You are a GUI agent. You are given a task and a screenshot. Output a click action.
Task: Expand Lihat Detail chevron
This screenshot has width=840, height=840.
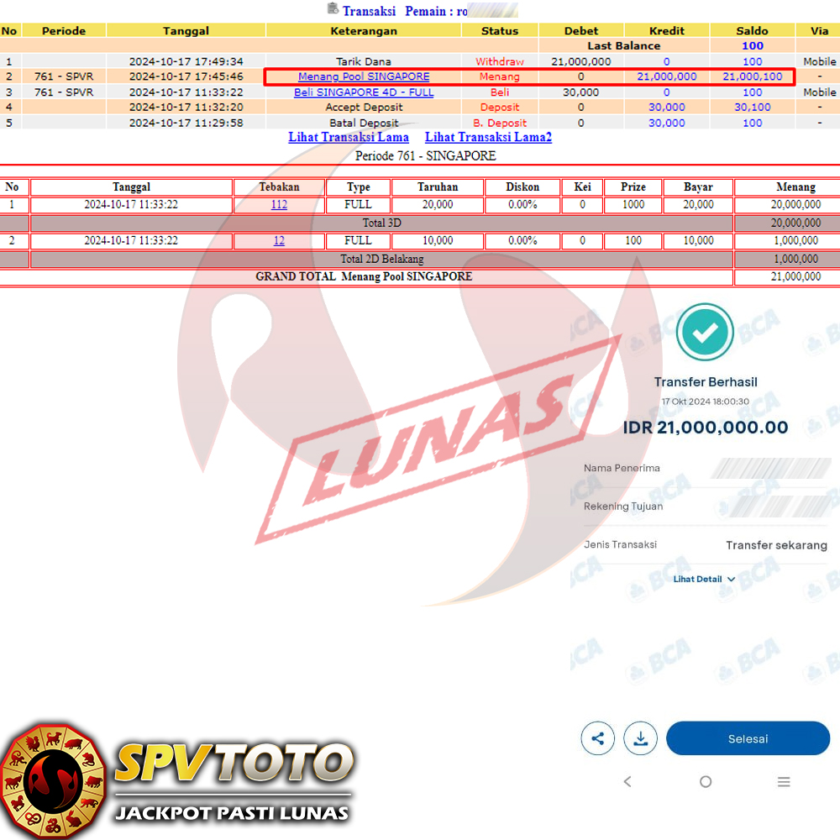tap(731, 580)
